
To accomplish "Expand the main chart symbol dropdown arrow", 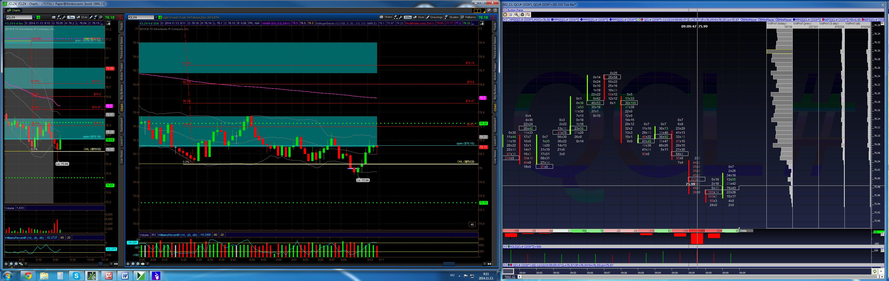I will (x=156, y=17).
